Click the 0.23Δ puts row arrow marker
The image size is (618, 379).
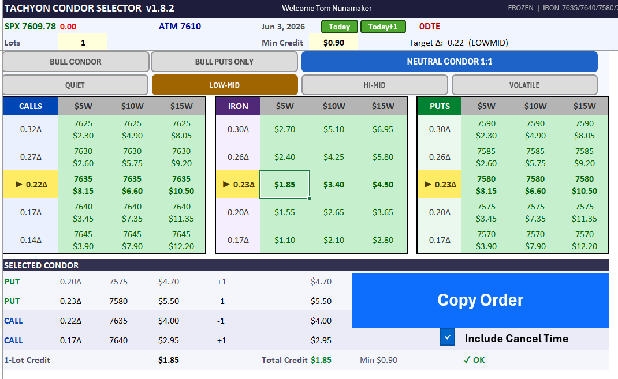(x=427, y=184)
